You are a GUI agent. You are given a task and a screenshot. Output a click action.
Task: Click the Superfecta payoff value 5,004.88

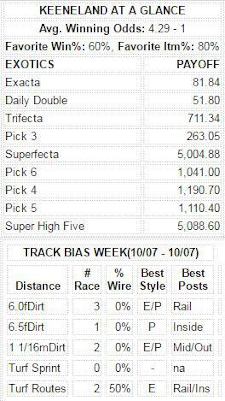click(x=199, y=154)
